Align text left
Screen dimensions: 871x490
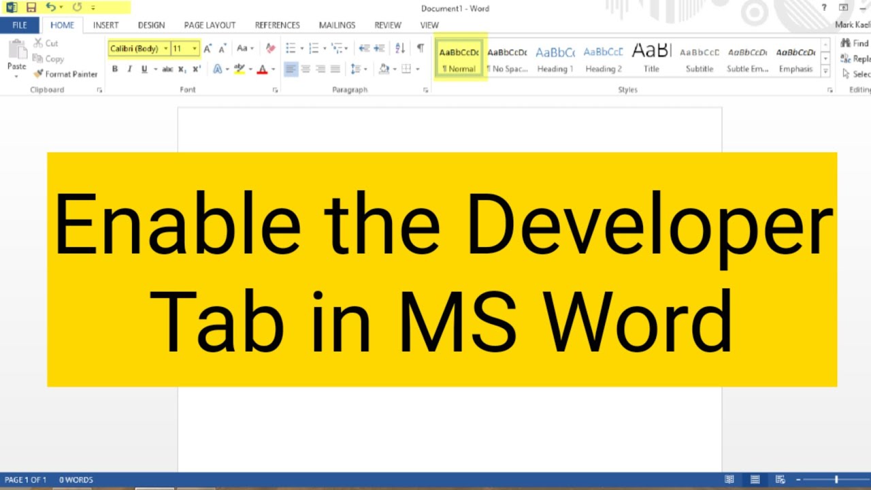(x=291, y=69)
